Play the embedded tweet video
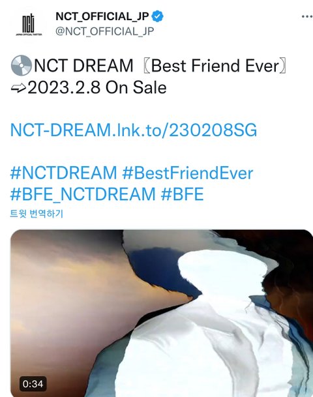313x397 pixels. tap(162, 313)
